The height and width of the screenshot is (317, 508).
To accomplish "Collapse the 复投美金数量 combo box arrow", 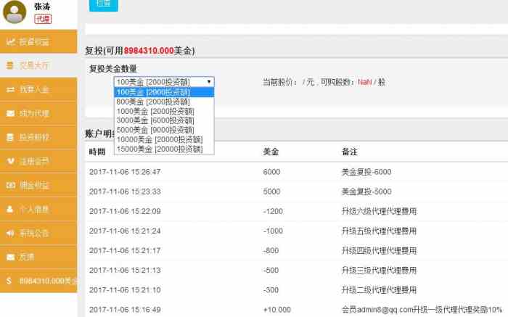I will tap(209, 82).
